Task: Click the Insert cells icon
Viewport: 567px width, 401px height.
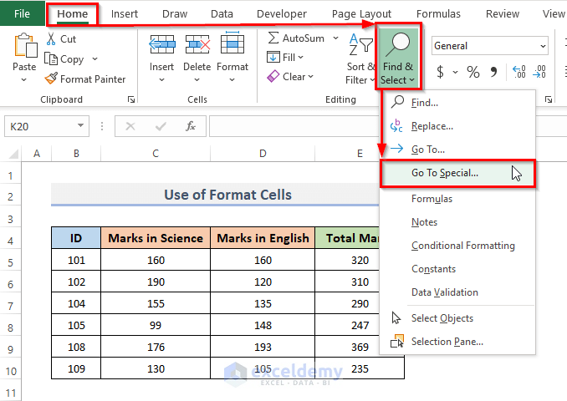Action: click(161, 46)
